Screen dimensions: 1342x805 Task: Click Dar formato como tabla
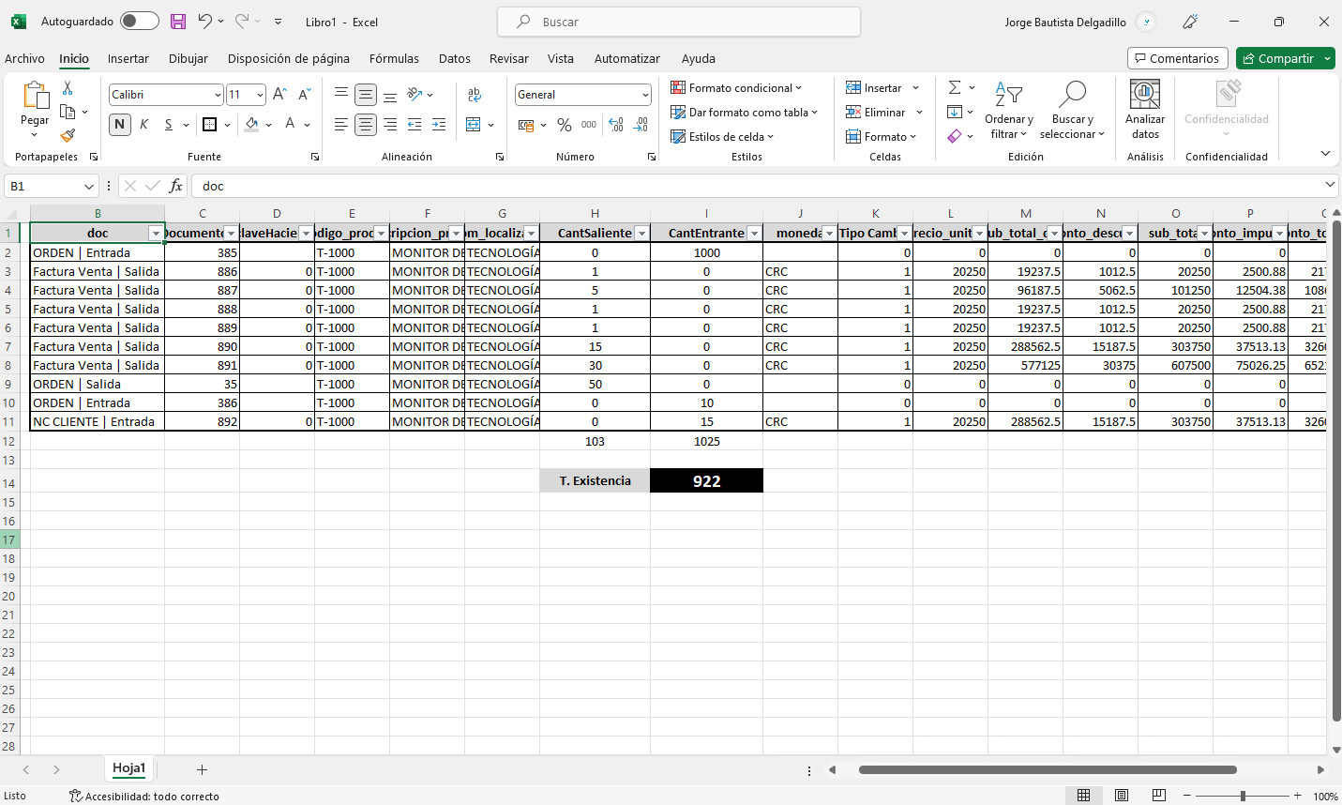744,112
